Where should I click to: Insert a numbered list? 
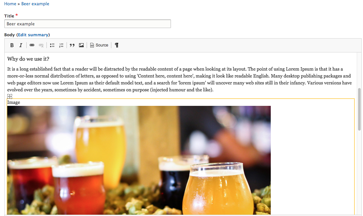(61, 45)
